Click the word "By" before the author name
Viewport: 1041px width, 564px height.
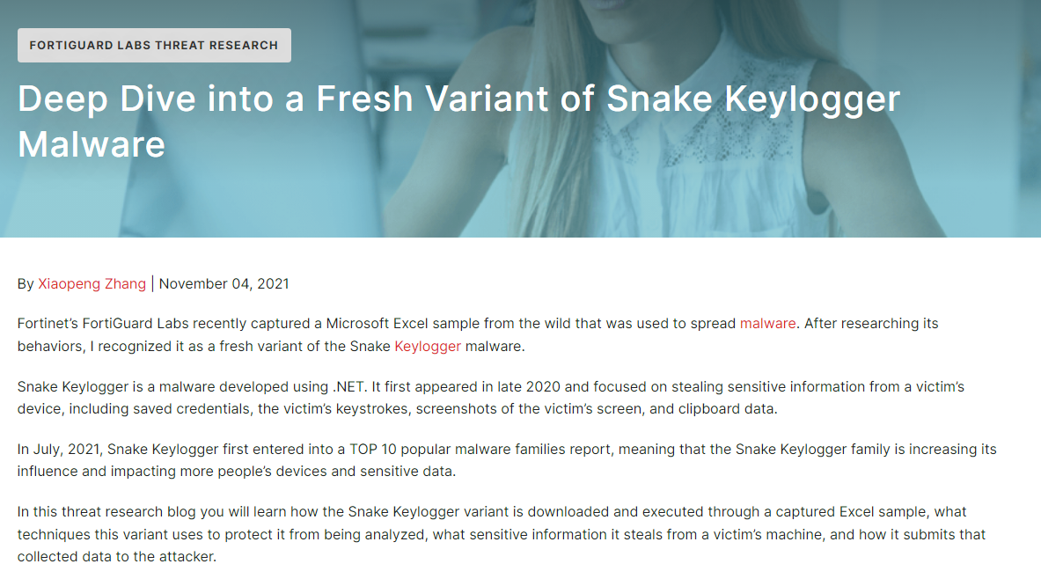coord(26,283)
